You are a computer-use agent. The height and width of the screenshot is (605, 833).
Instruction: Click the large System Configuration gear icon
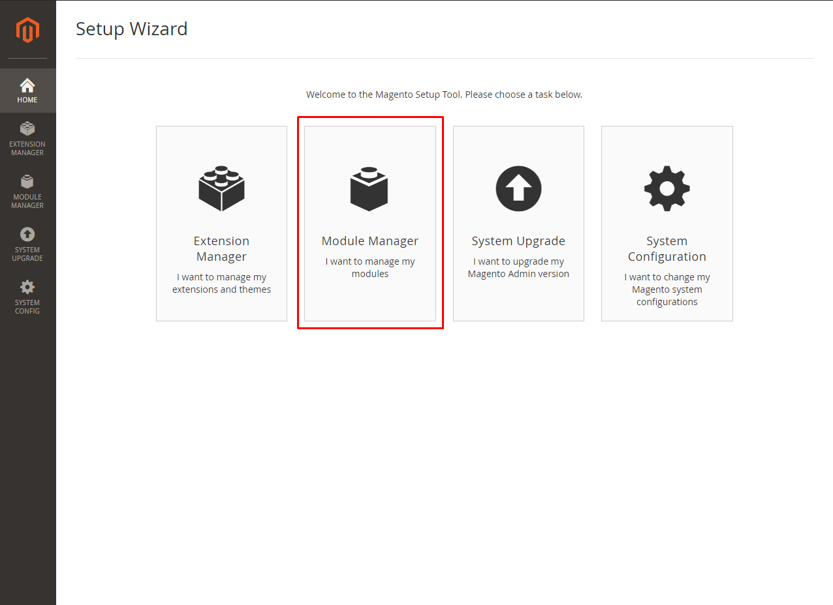tap(667, 188)
